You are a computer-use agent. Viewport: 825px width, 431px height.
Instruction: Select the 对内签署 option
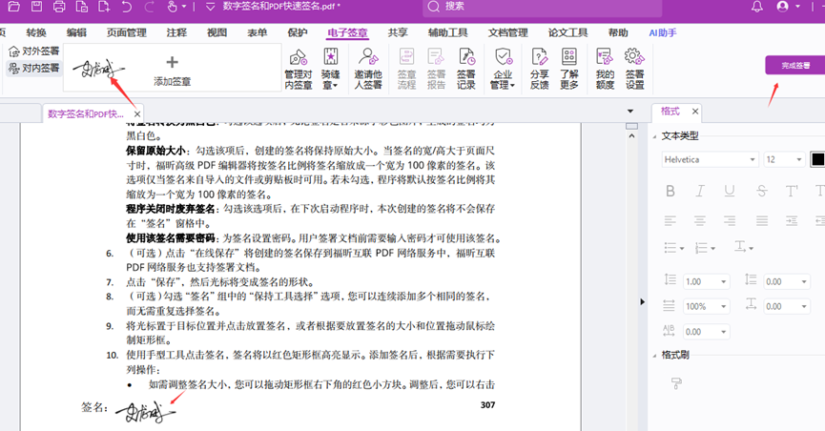pyautogui.click(x=33, y=69)
